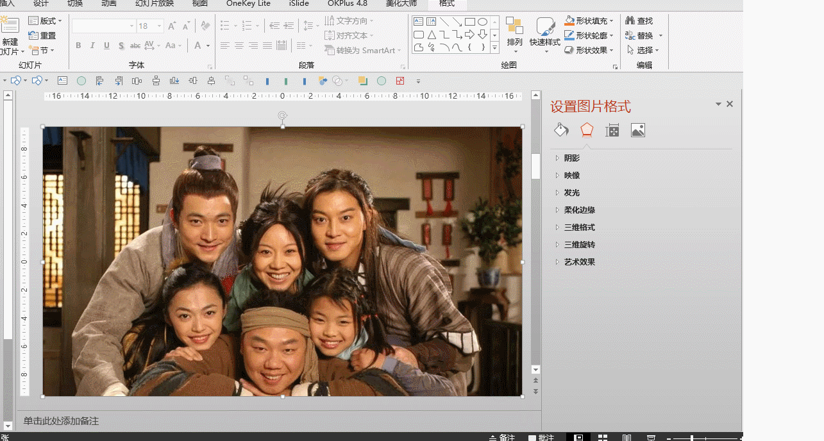Pick the oval shape in shapes gallery
Viewport: 824px width, 441px height.
[x=482, y=22]
